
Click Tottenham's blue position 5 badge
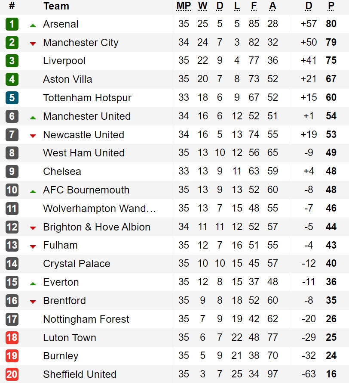(x=12, y=98)
